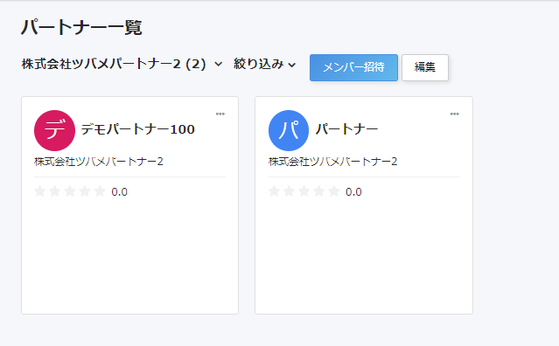Click the 編集 button

tap(425, 67)
